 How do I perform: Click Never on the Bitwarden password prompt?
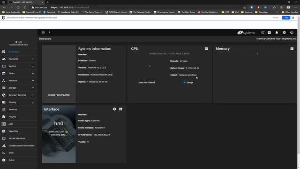point(276,18)
